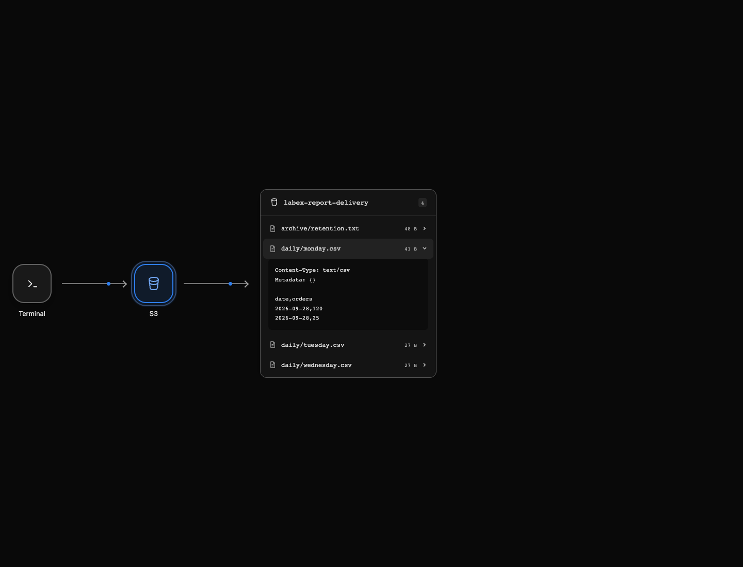This screenshot has width=743, height=567.
Task: Click the 27 B size of daily/tuesday.csv
Action: click(411, 345)
